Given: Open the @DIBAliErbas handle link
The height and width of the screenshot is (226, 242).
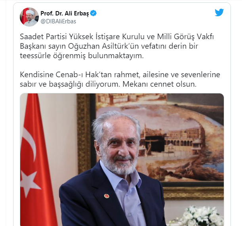Looking at the screenshot, I should [58, 21].
